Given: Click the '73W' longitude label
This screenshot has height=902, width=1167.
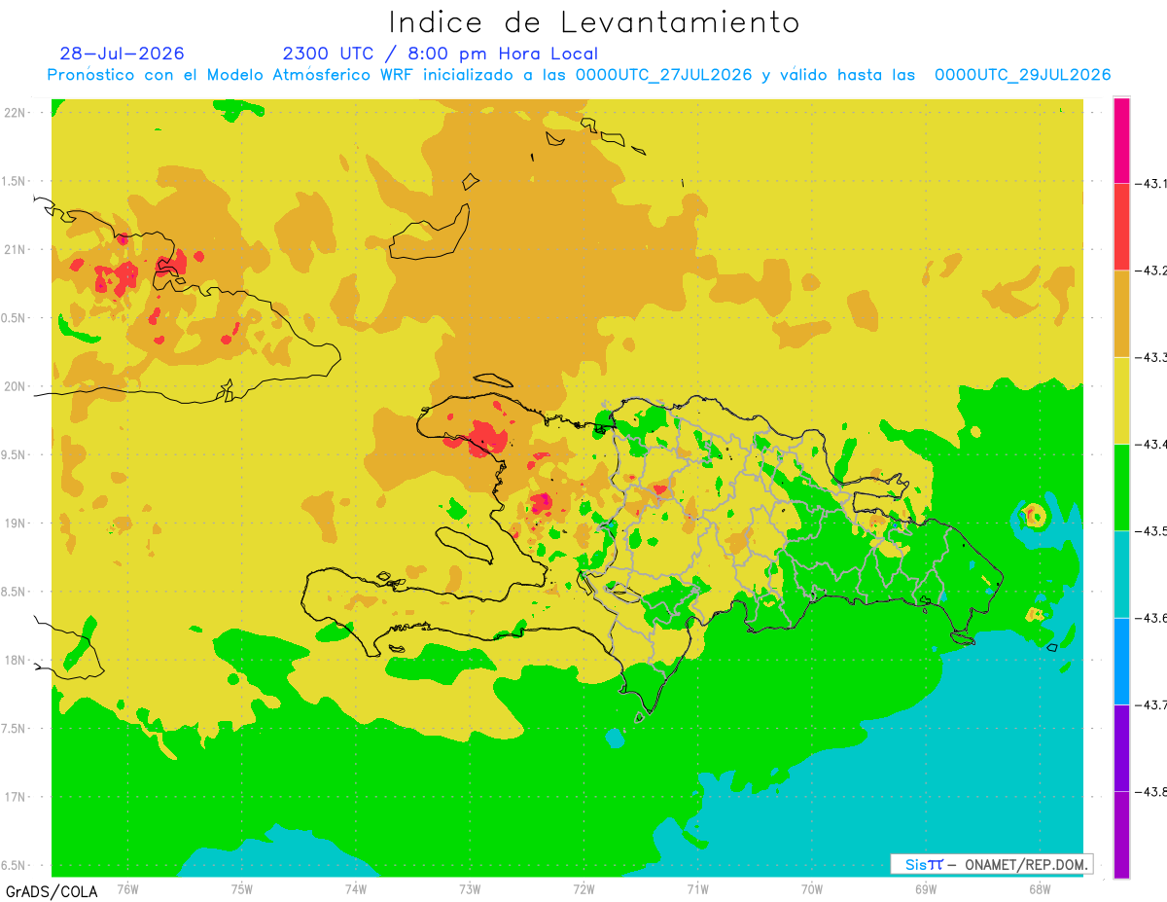Looking at the screenshot, I should coord(470,889).
